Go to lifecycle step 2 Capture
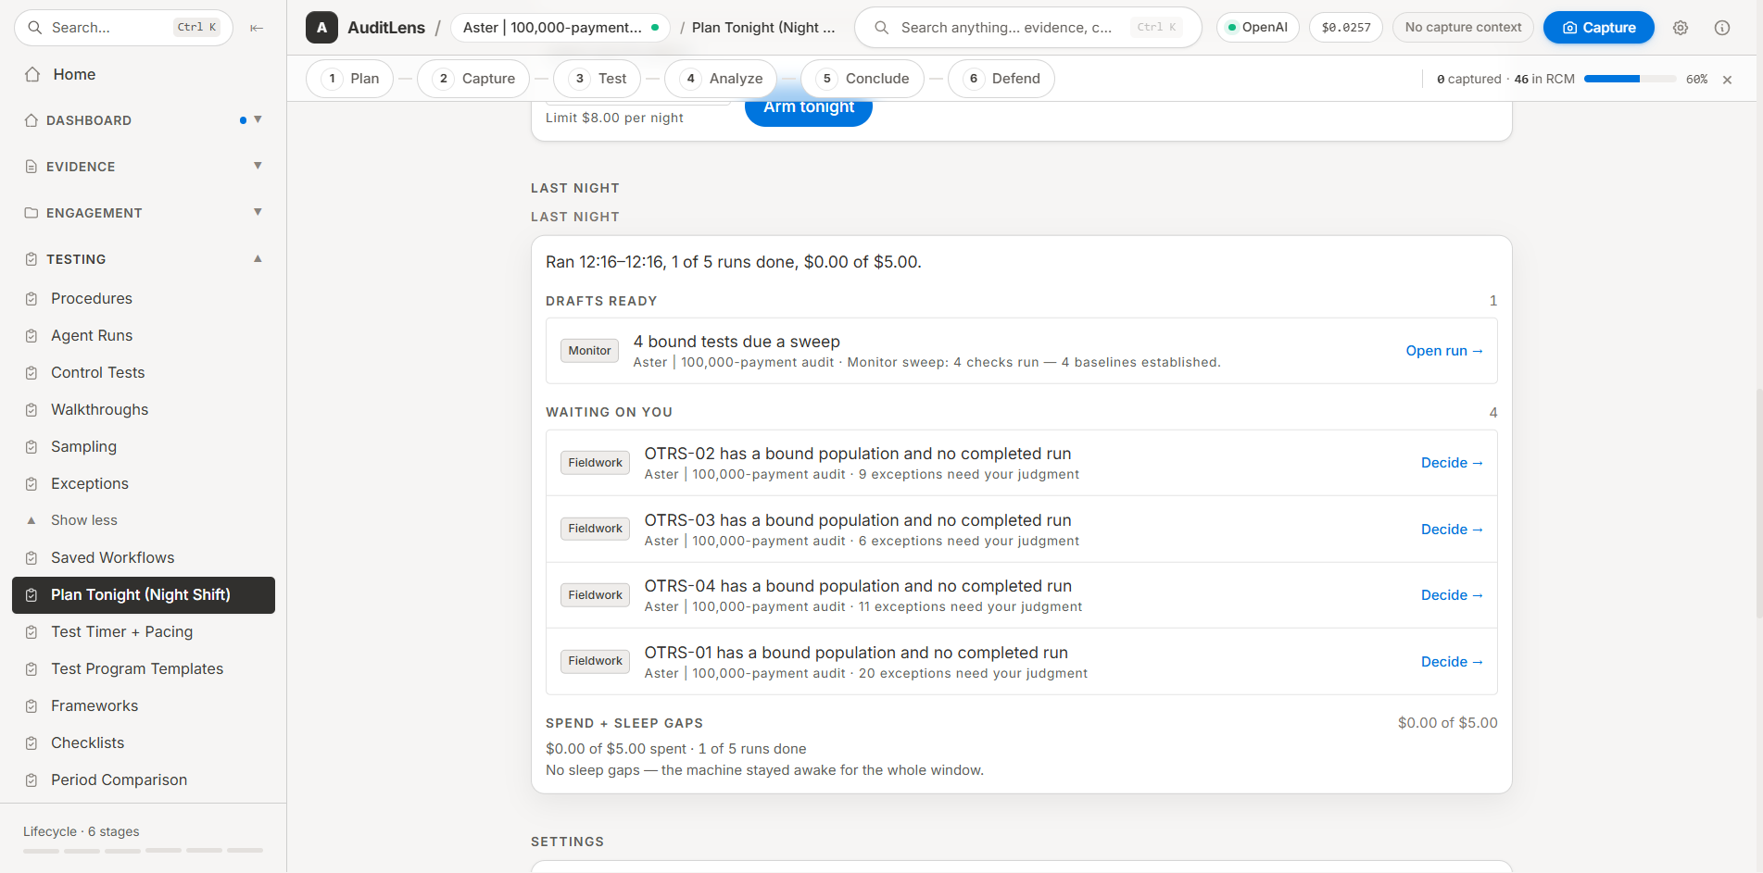The height and width of the screenshot is (873, 1763). (473, 79)
